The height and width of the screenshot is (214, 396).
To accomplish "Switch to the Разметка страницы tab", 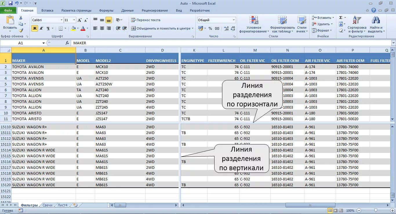I will coord(76,10).
